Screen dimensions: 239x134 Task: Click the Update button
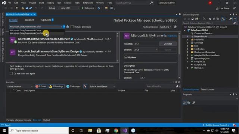click(168, 50)
